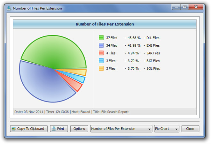Screen dimensions: 211x144
Task: Click the 'JAR Files' label
Action: pyautogui.click(x=153, y=53)
